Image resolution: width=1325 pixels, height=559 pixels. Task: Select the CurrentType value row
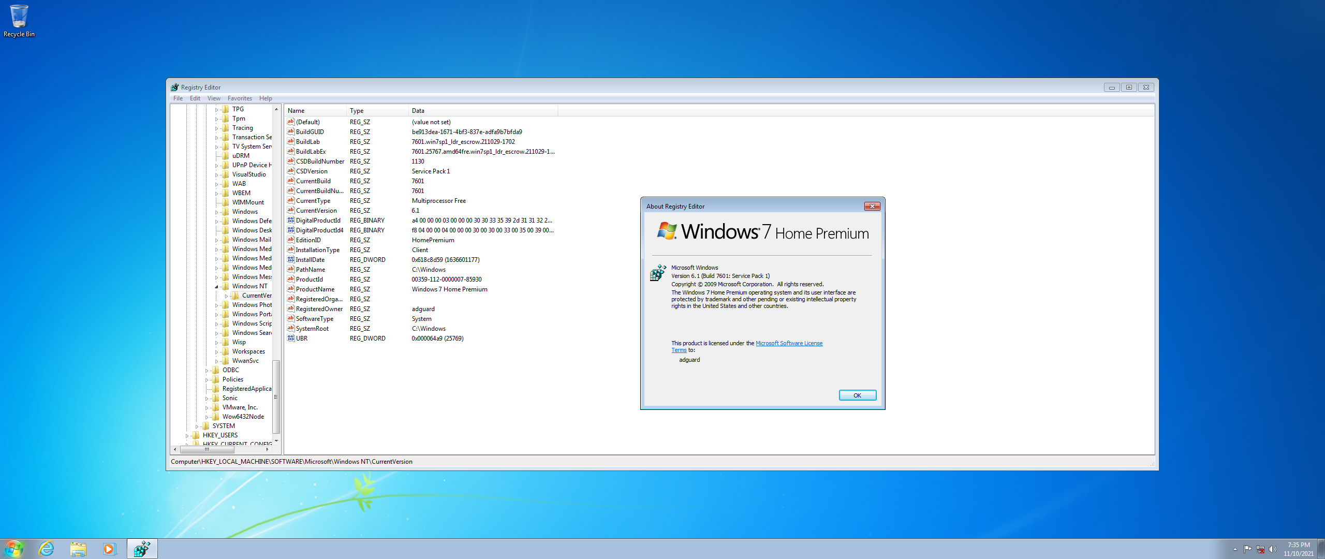click(421, 200)
